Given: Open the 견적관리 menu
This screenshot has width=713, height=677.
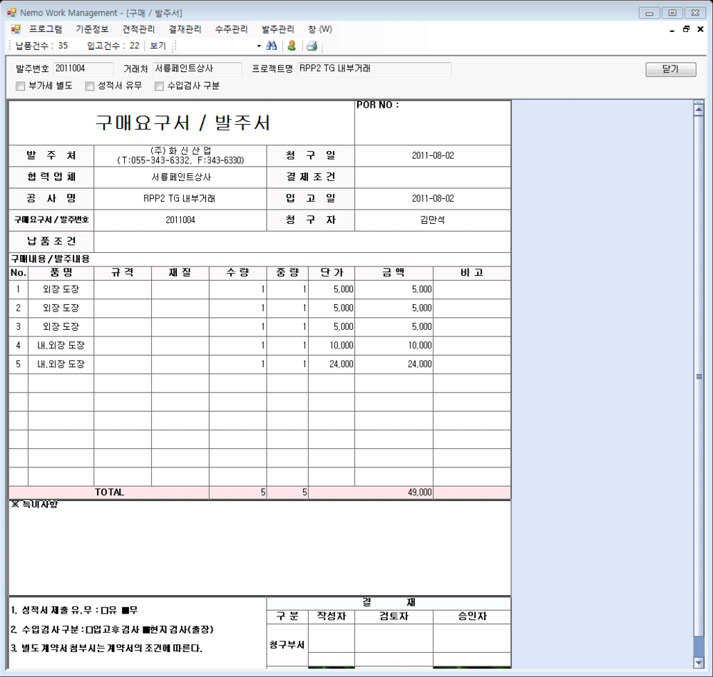Looking at the screenshot, I should coord(138,29).
